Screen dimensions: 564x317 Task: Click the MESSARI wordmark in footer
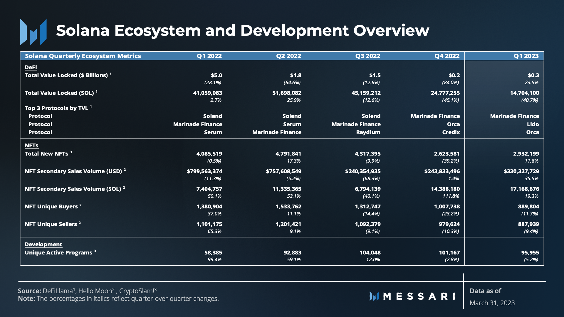419,296
